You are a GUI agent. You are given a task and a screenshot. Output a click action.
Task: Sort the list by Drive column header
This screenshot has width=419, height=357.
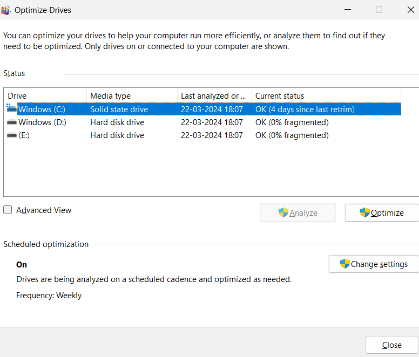click(45, 96)
